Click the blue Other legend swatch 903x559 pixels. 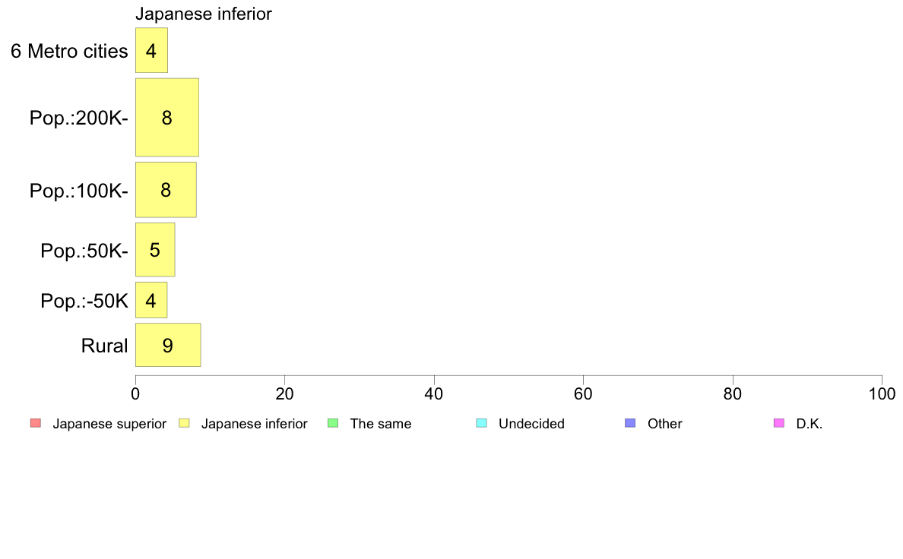tap(630, 423)
